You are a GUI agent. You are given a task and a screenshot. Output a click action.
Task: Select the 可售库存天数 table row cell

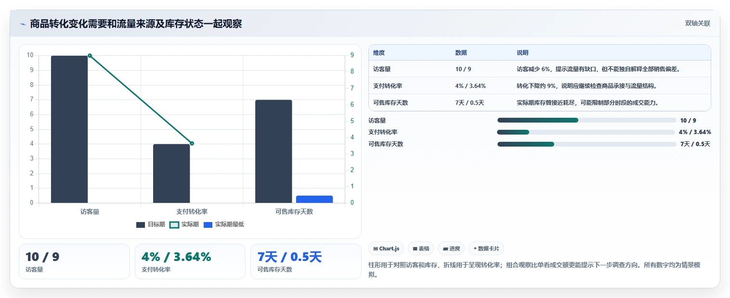coord(391,103)
